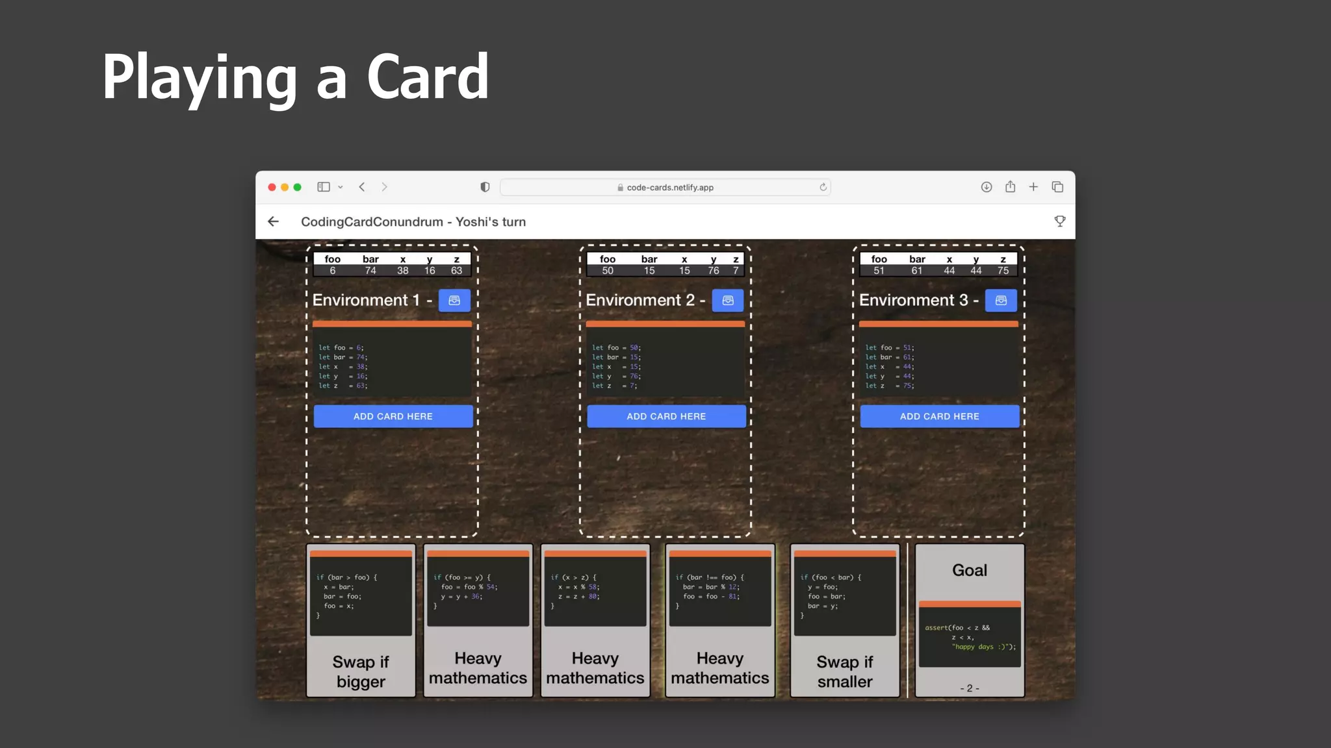Click the trophy icon in app header
The height and width of the screenshot is (748, 1331).
coord(1059,221)
